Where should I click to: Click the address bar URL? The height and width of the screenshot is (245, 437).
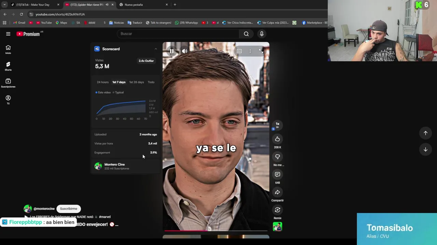coord(60,14)
